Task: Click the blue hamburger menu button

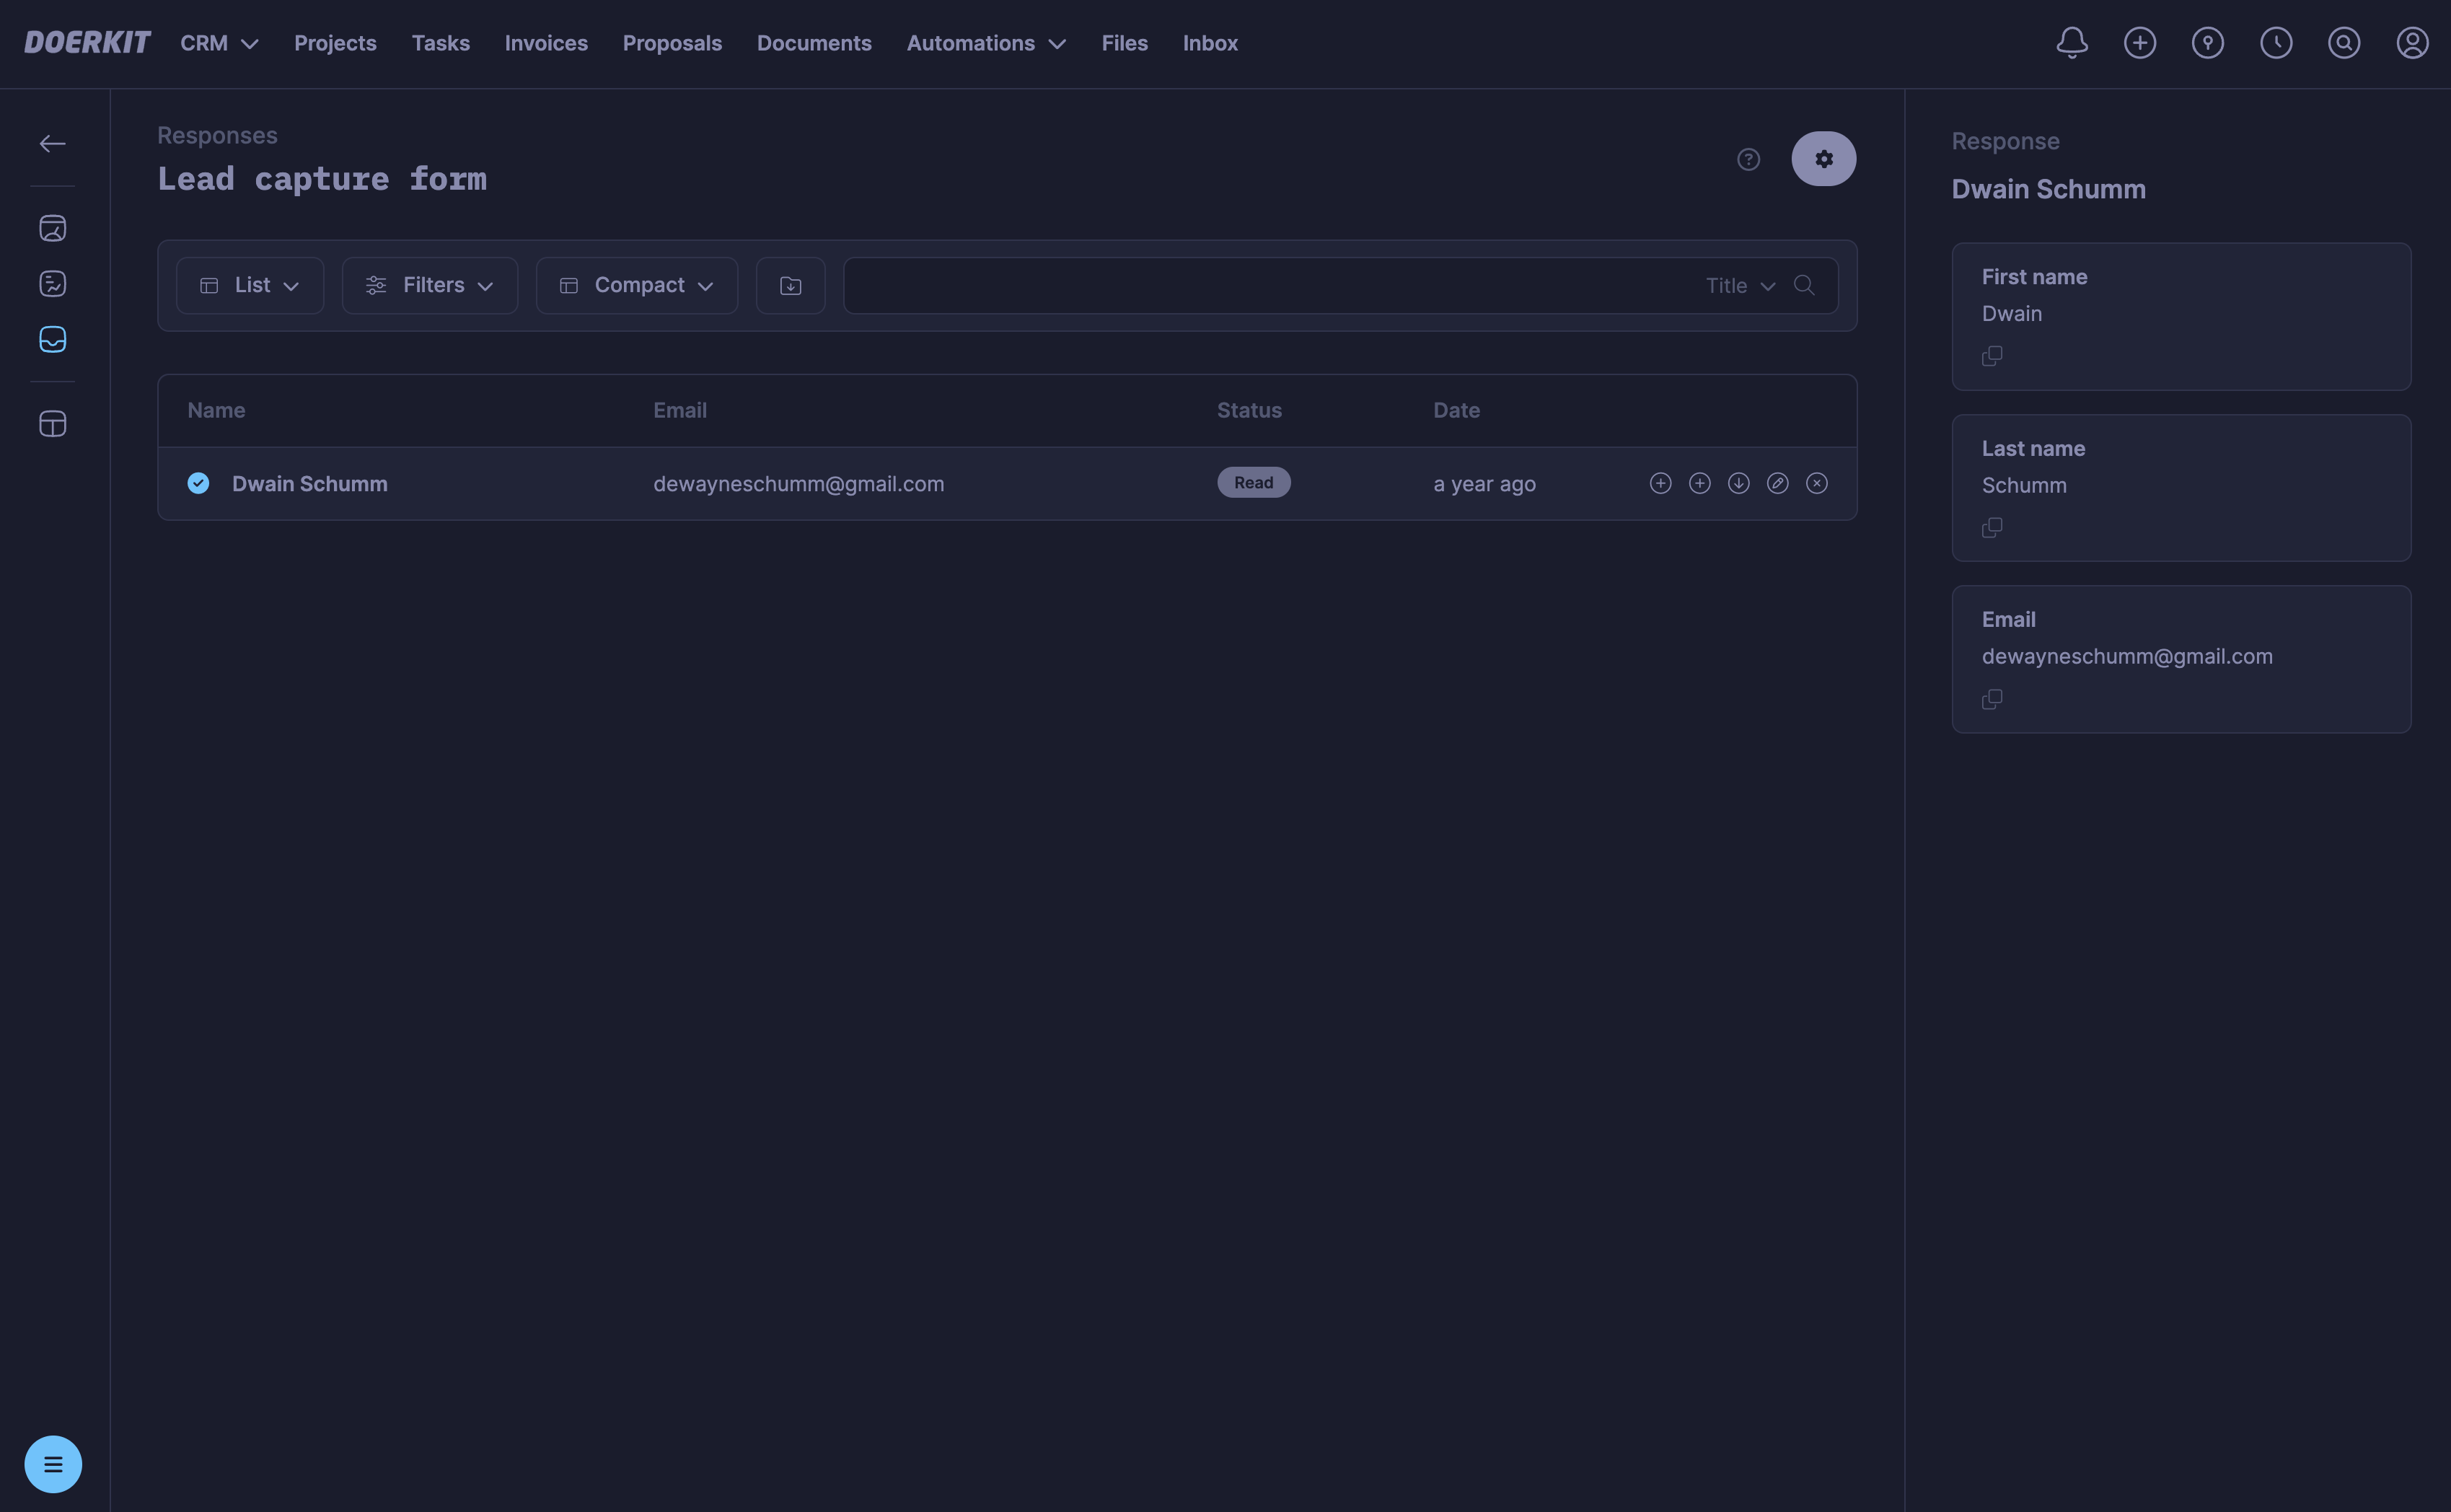Action: (53, 1464)
